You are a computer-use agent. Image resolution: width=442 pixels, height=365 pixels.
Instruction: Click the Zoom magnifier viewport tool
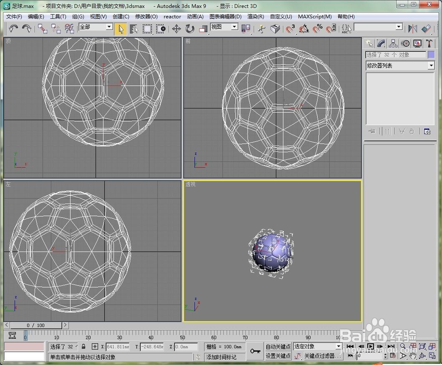click(403, 346)
